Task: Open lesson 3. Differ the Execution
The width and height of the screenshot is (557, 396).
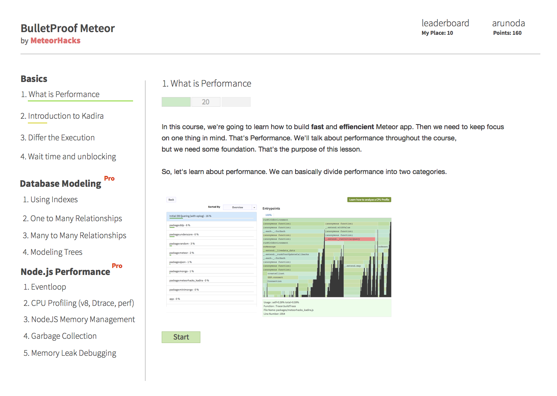Action: point(58,138)
